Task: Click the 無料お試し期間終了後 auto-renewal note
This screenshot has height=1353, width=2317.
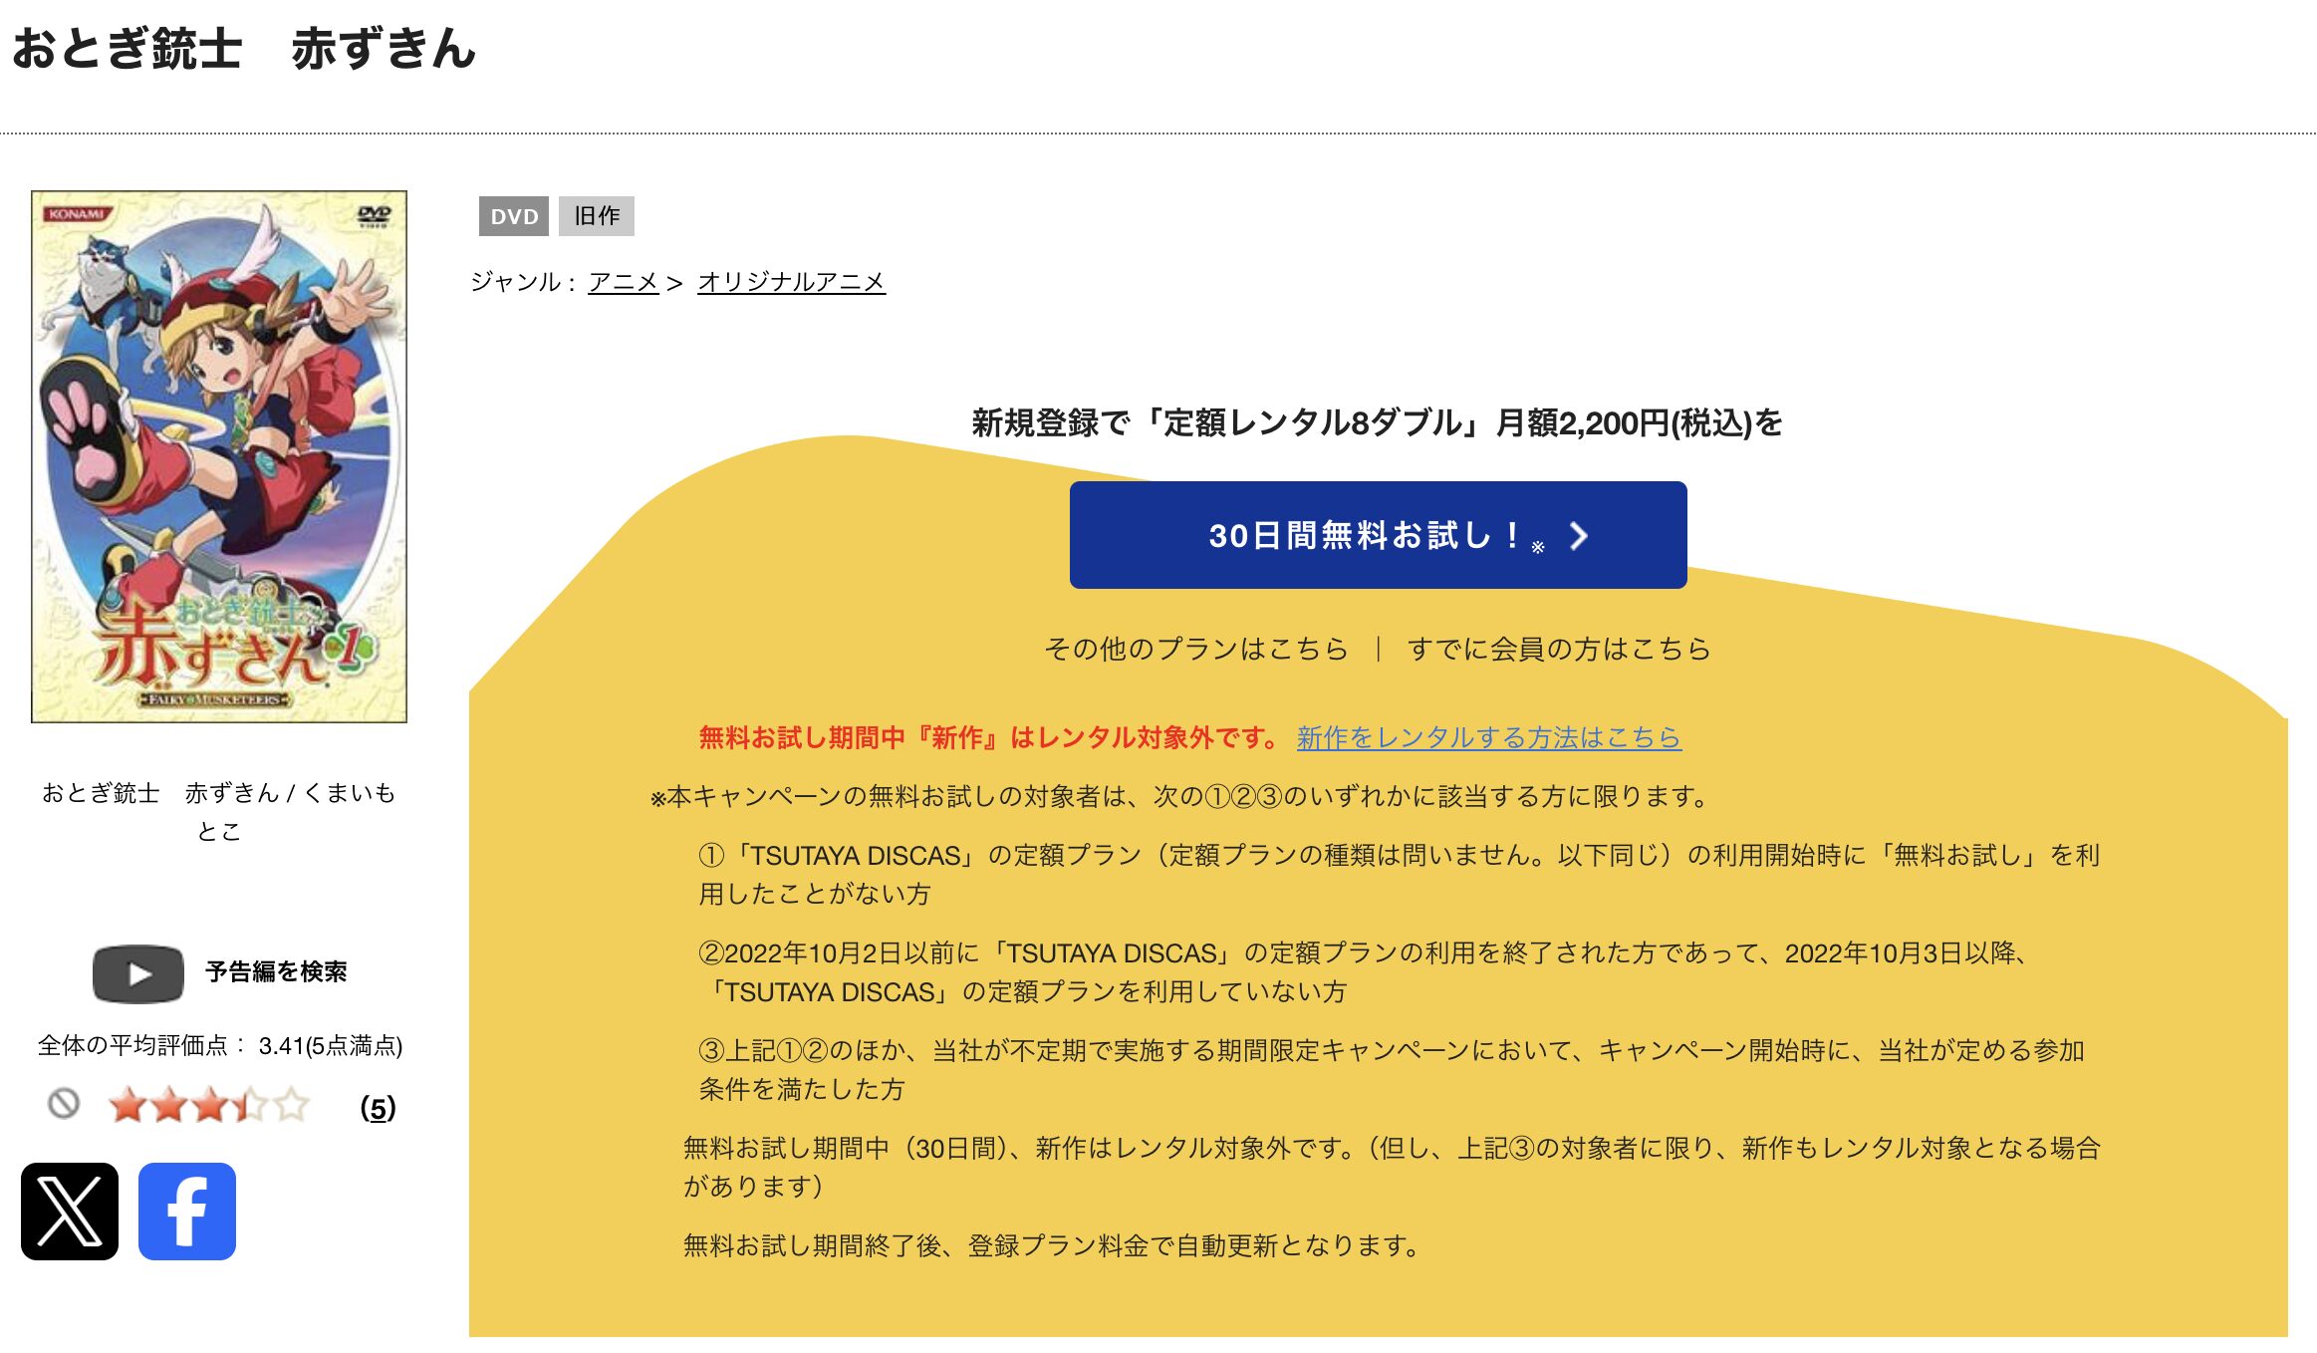Action: point(1052,1245)
